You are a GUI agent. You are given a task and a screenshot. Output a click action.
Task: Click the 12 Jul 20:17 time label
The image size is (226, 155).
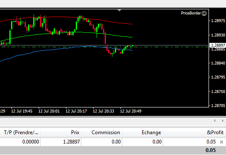coord(76,111)
